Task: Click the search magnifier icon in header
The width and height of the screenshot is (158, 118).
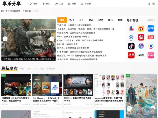Action: (x=149, y=4)
